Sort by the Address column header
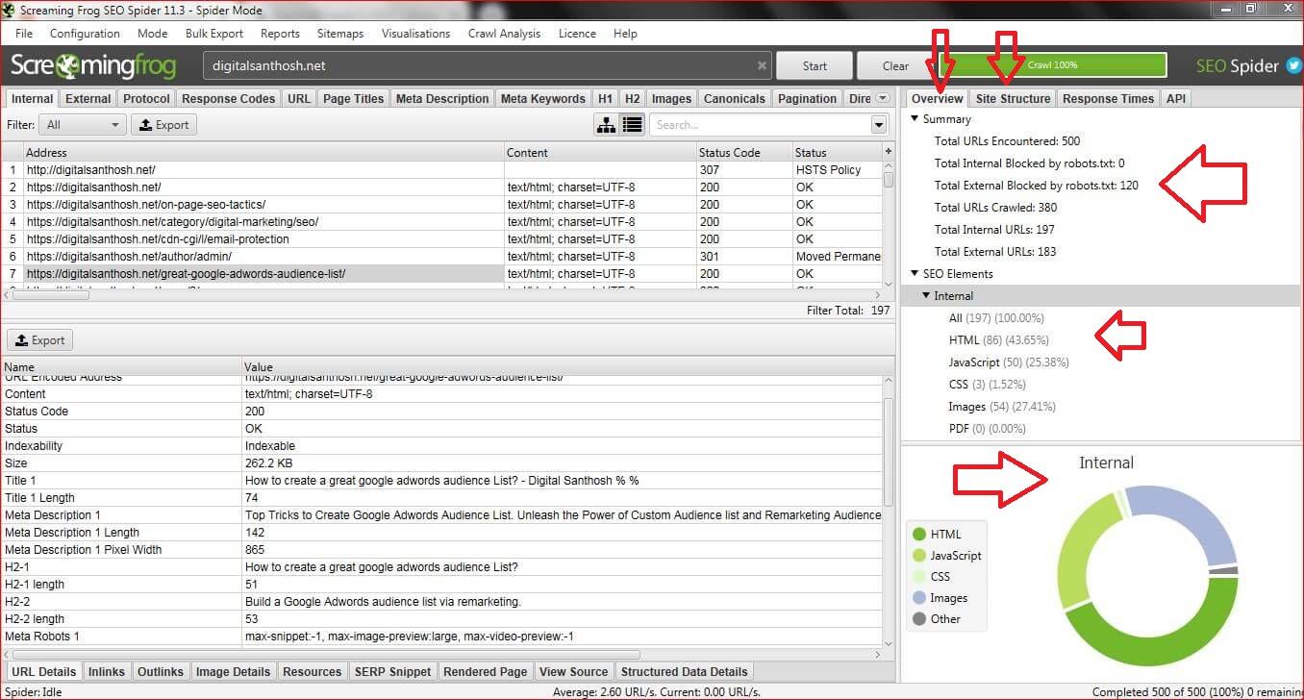The height and width of the screenshot is (700, 1304). [x=264, y=152]
